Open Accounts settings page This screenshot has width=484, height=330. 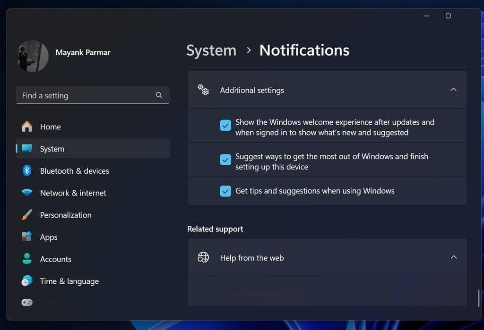[x=93, y=259]
